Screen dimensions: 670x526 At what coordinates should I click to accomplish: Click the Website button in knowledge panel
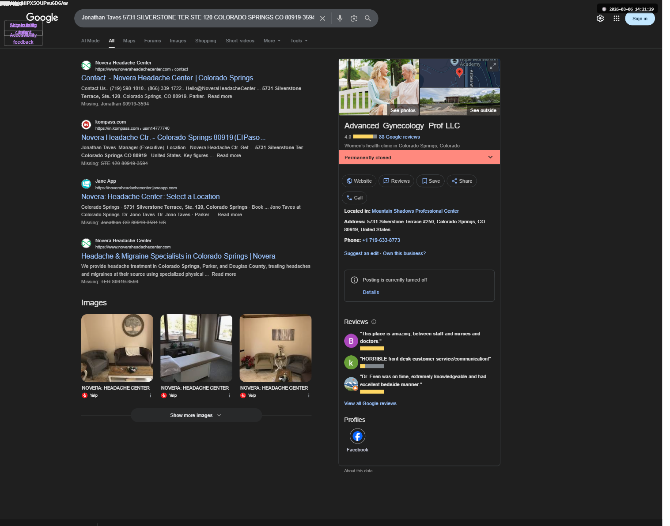pos(359,181)
